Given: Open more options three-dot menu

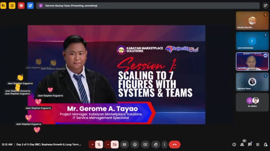Looking at the screenshot, I should coord(165,144).
